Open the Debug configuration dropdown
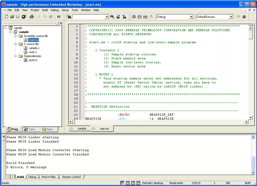Image resolution: width=257 pixels, height=186 pixels. point(191,17)
